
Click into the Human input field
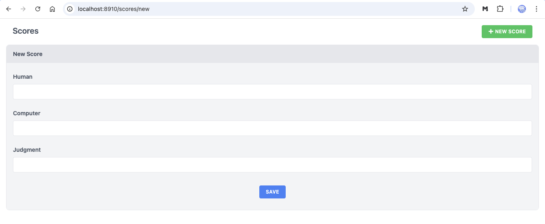pyautogui.click(x=272, y=92)
